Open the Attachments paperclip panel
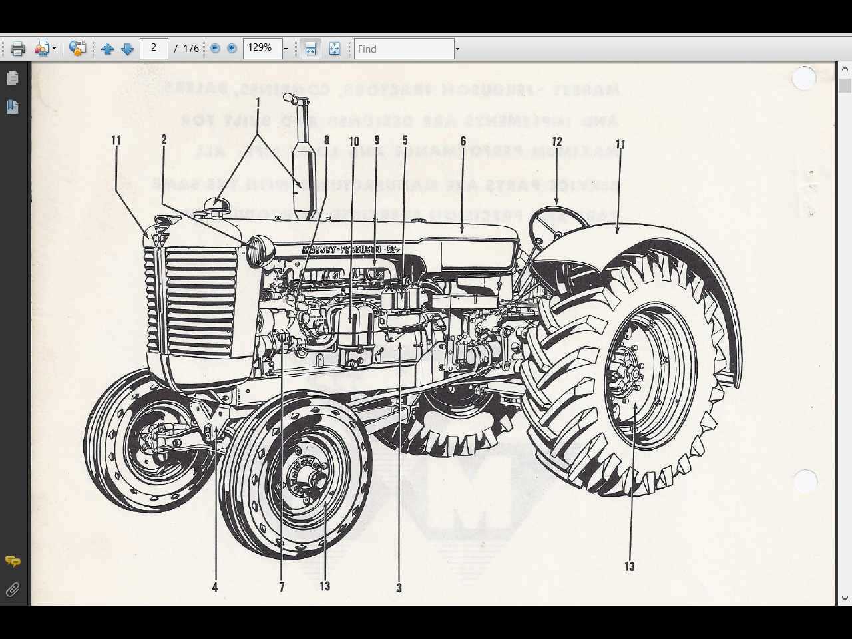Image resolution: width=852 pixels, height=639 pixels. 12,590
